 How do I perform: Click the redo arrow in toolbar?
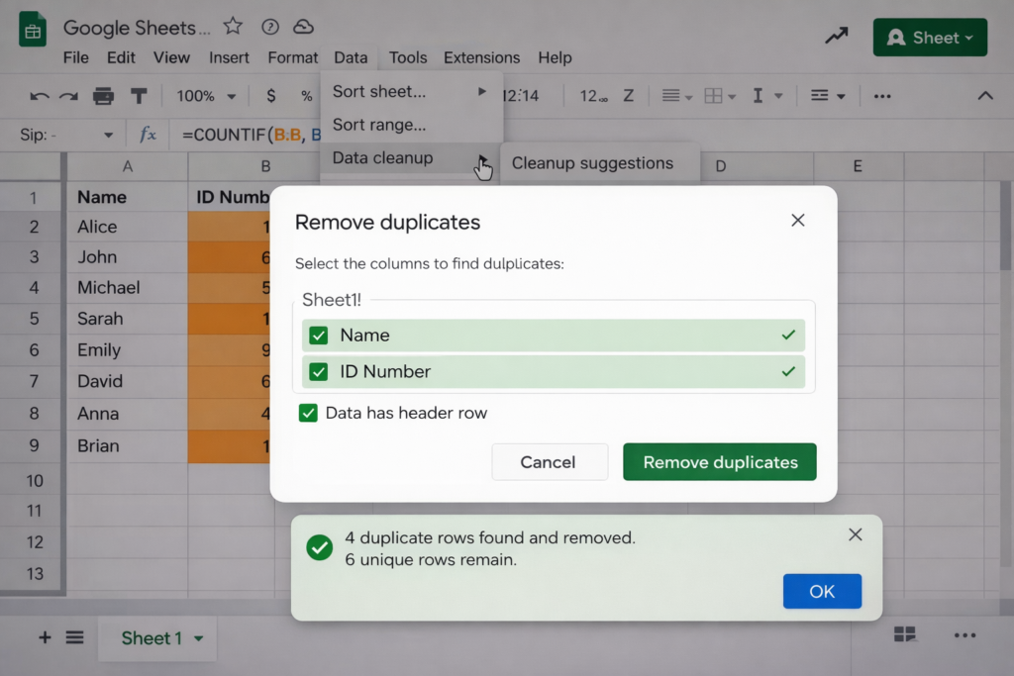pos(68,96)
